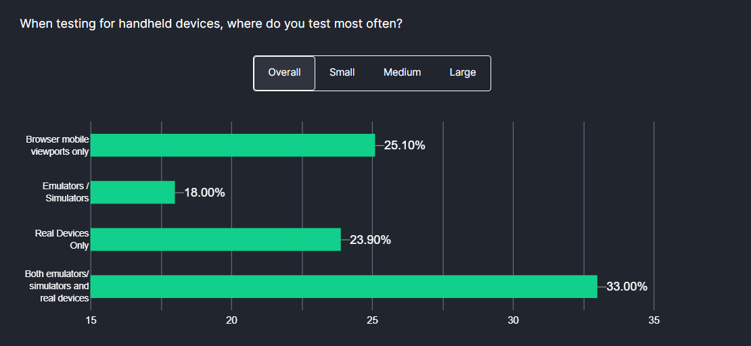Image resolution: width=751 pixels, height=346 pixels.
Task: Click the 33.00% data label
Action: 627,287
